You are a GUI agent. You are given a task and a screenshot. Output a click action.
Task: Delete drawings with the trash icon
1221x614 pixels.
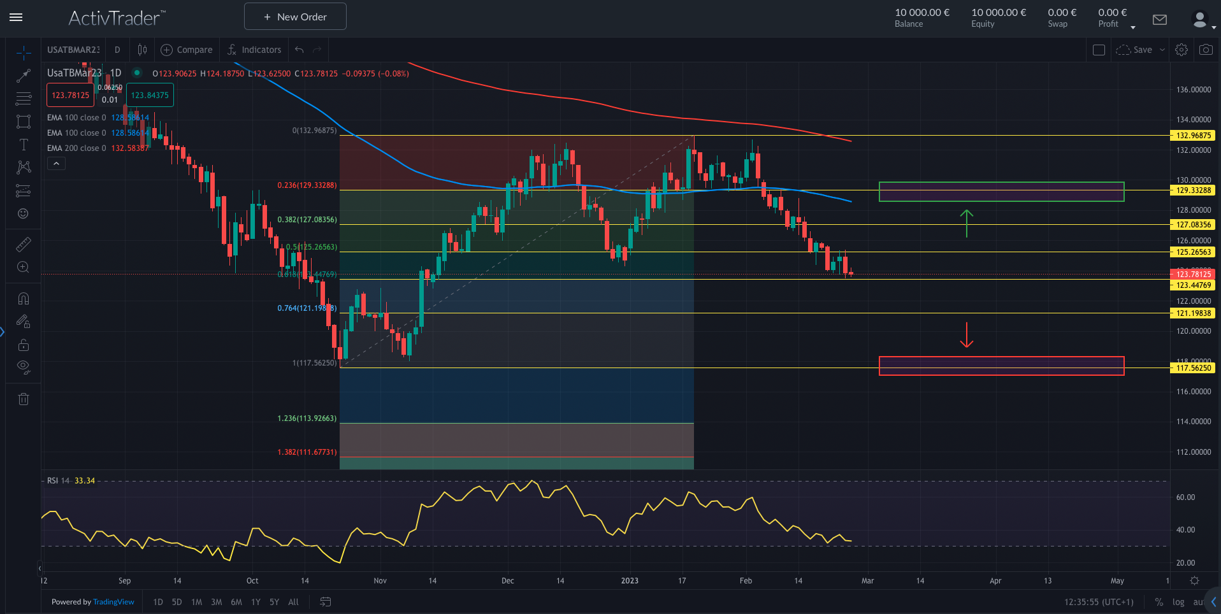pyautogui.click(x=24, y=399)
